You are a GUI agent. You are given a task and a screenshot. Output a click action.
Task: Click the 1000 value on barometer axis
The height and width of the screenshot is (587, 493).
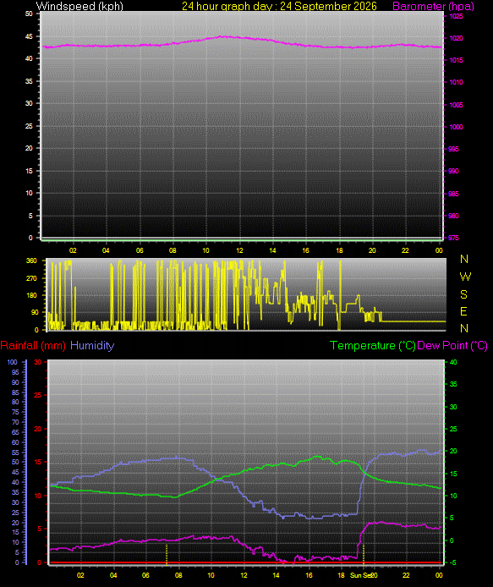(457, 127)
